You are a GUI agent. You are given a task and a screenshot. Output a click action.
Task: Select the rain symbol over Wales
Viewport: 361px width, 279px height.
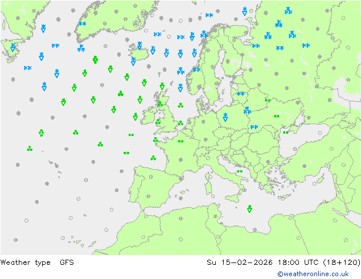pos(158,121)
